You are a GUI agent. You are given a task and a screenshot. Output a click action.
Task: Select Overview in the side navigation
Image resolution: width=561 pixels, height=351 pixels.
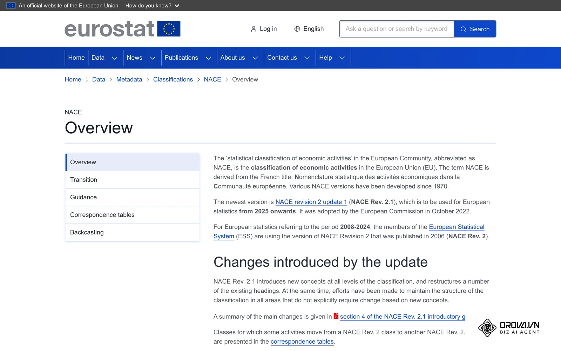[x=133, y=162]
